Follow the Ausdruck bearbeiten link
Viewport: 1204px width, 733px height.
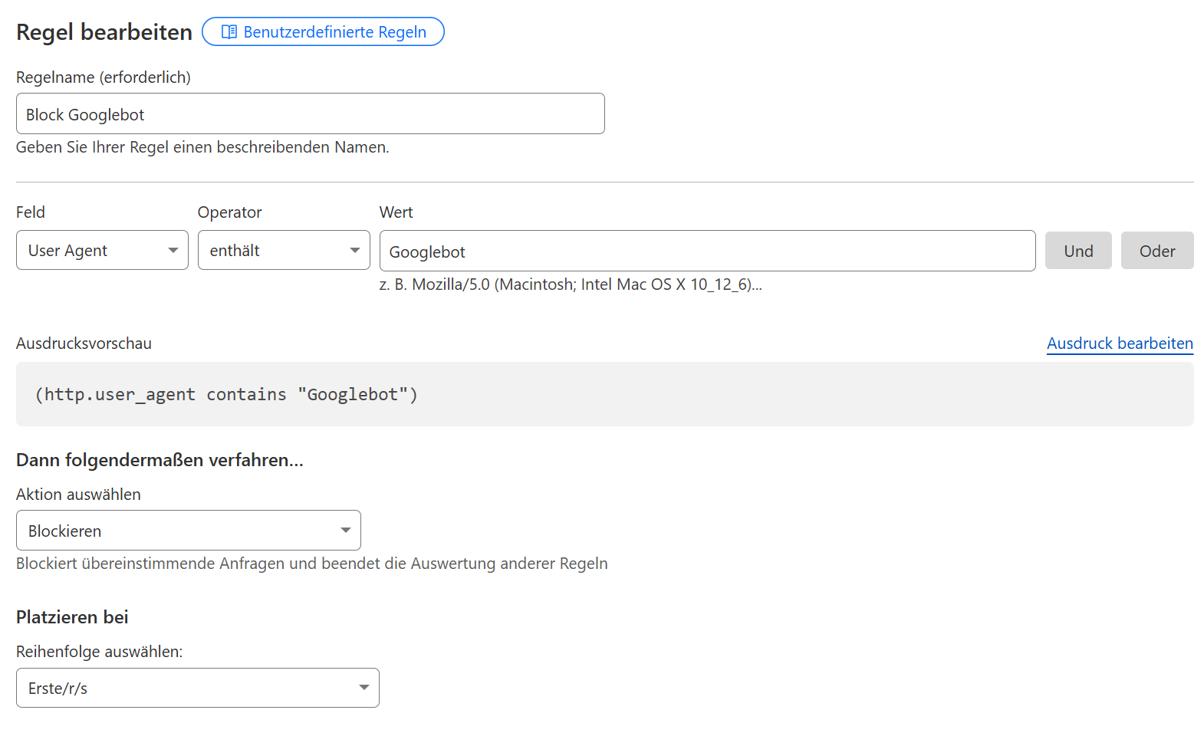1119,343
